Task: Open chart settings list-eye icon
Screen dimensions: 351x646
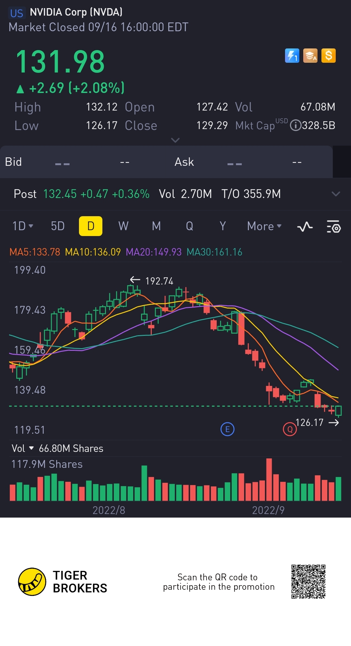Action: coord(333,227)
